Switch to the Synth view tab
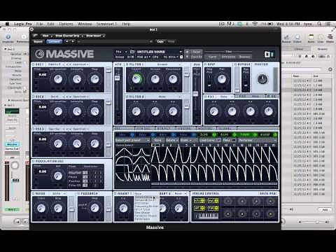This screenshot has width=336, height=252. tap(212, 57)
